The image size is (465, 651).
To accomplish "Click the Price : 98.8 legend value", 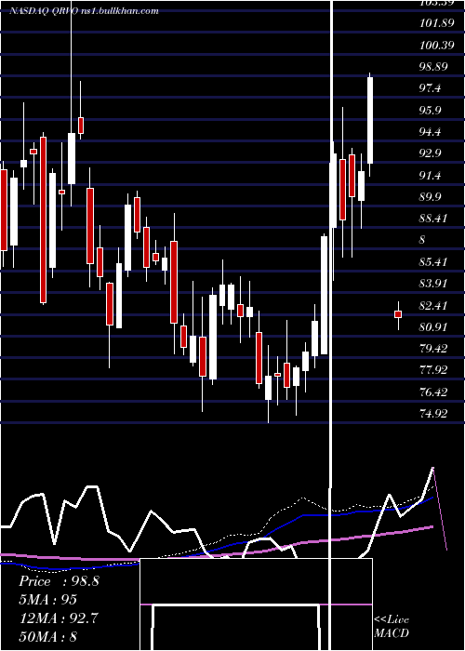I will [x=59, y=581].
